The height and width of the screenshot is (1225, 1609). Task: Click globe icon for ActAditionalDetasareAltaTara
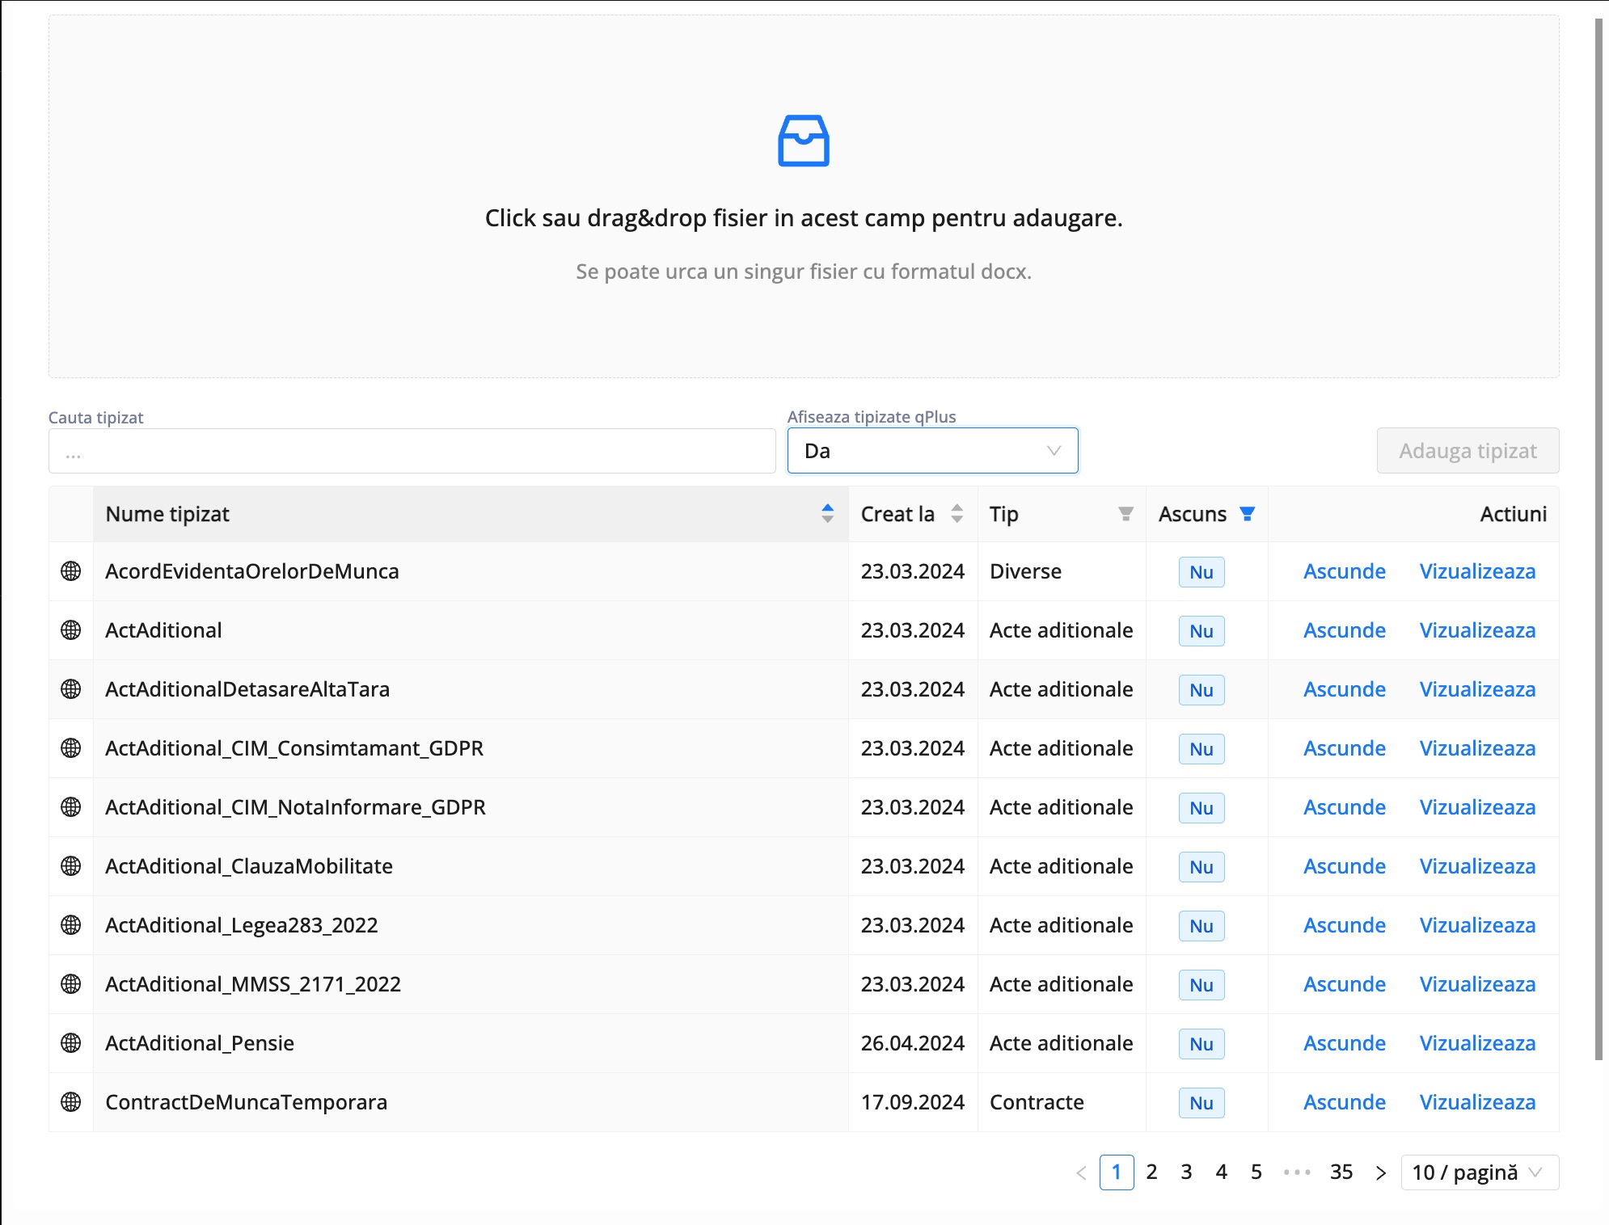[71, 689]
